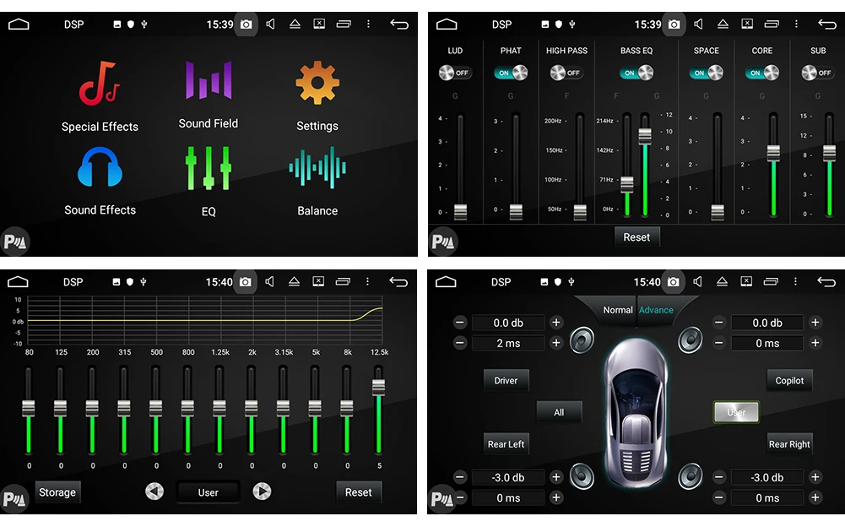Click the SUB gain slider
The width and height of the screenshot is (845, 527).
coord(829,165)
